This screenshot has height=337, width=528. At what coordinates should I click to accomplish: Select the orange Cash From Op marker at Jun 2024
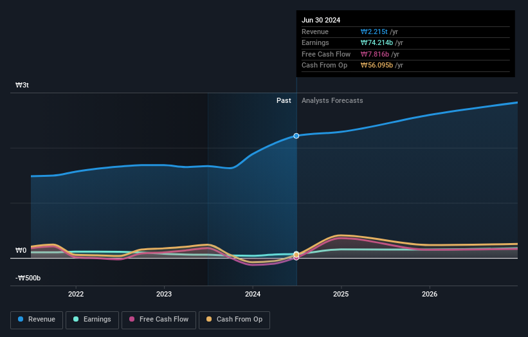(x=296, y=255)
